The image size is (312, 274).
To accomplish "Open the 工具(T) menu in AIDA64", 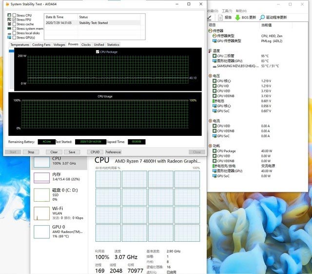I will [227, 11].
